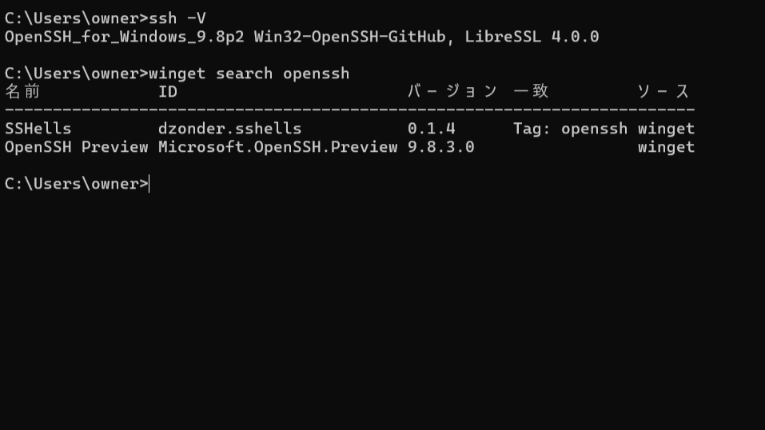
Task: Click the Microsoft.OpenSSH.Preview package ID
Action: click(x=277, y=147)
